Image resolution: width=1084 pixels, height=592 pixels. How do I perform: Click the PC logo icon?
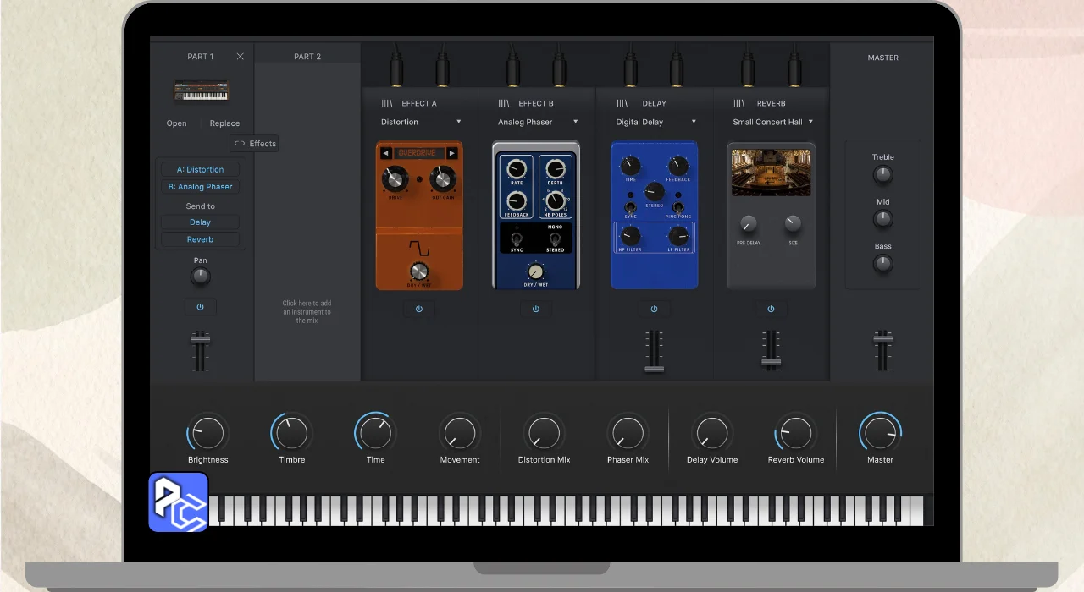click(x=179, y=502)
